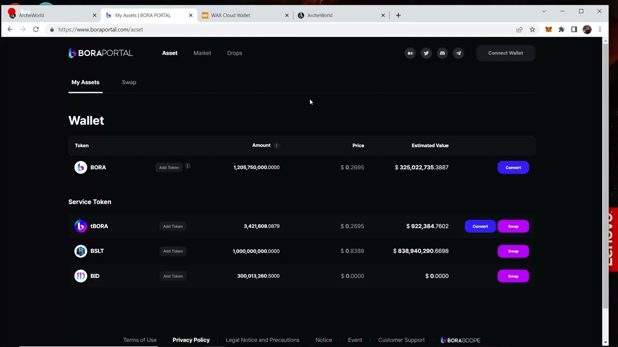
Task: Open Privacy Policy footer link
Action: pos(191,340)
